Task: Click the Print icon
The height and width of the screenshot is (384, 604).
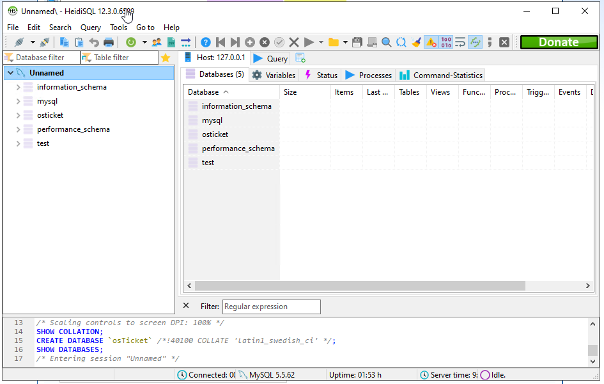Action: 109,42
